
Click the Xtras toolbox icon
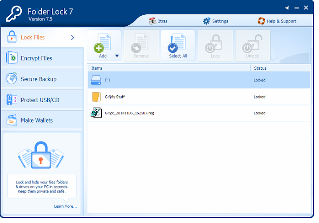(152, 21)
